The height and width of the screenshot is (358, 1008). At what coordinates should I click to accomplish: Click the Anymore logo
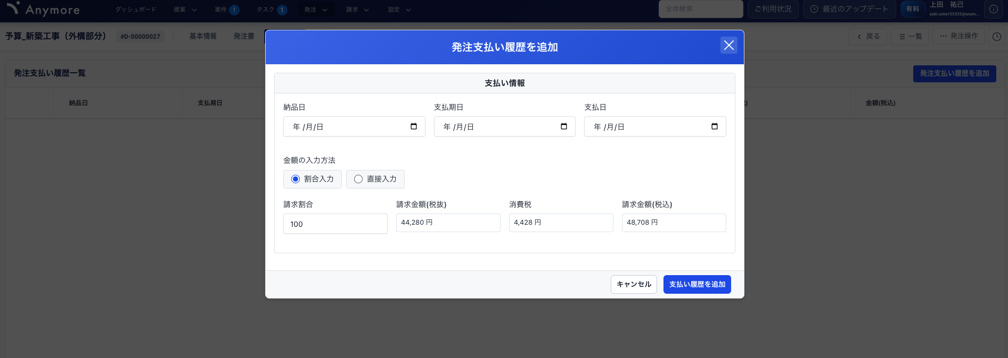pos(44,9)
